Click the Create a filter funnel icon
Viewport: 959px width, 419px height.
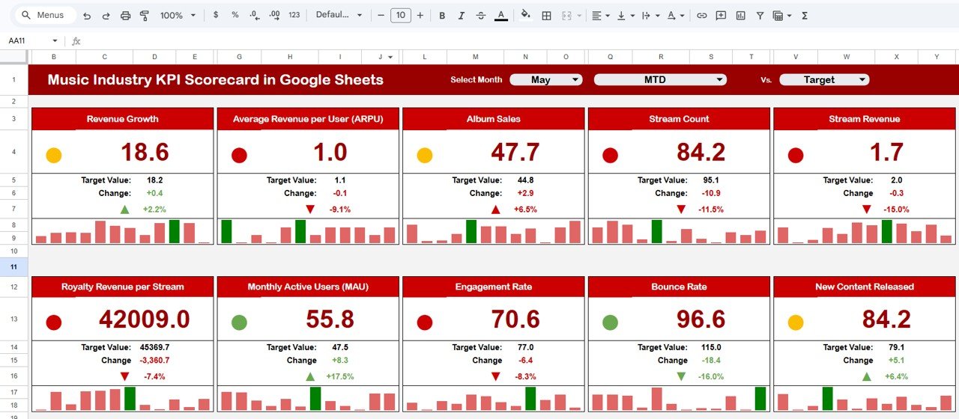[x=760, y=16]
